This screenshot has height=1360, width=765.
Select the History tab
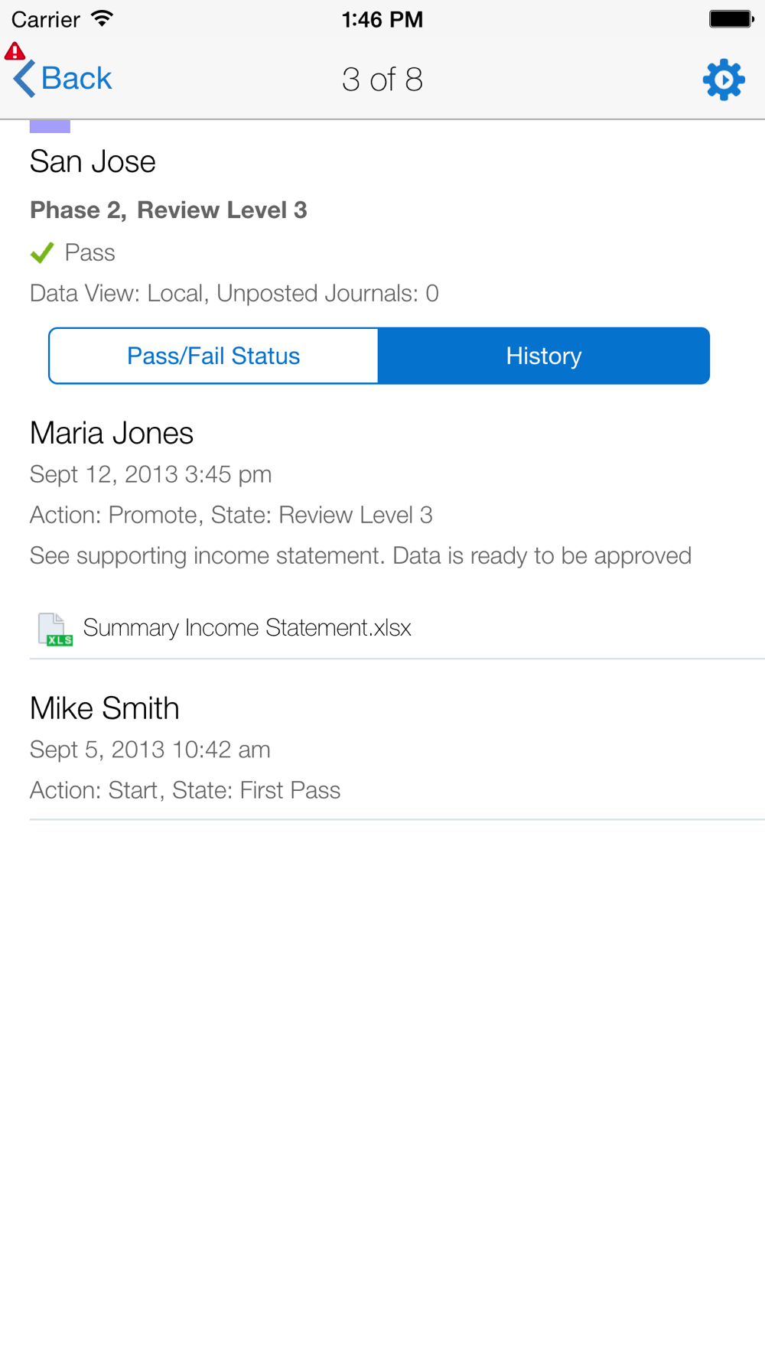tap(544, 356)
